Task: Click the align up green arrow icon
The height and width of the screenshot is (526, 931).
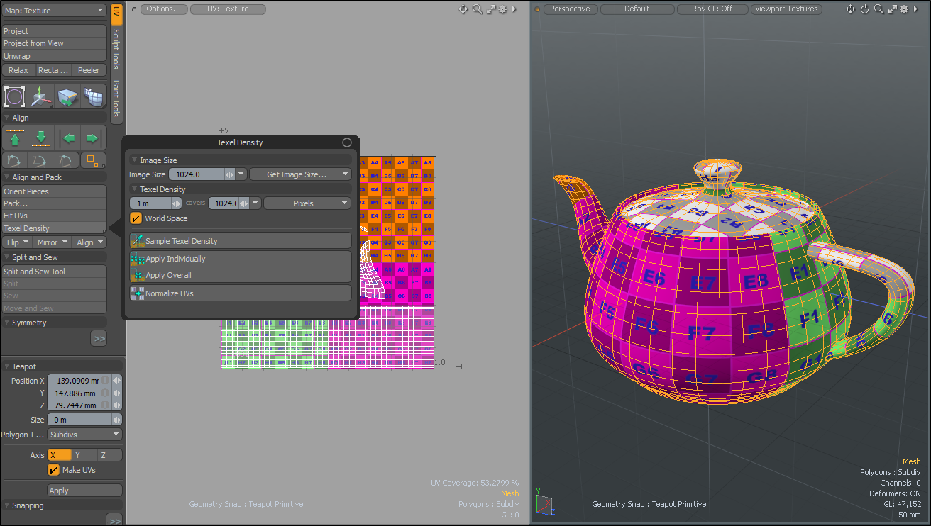Action: pos(15,138)
